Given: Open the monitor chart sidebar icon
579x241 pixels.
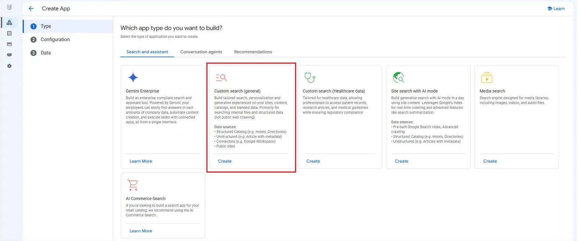Looking at the screenshot, I should pos(10,55).
